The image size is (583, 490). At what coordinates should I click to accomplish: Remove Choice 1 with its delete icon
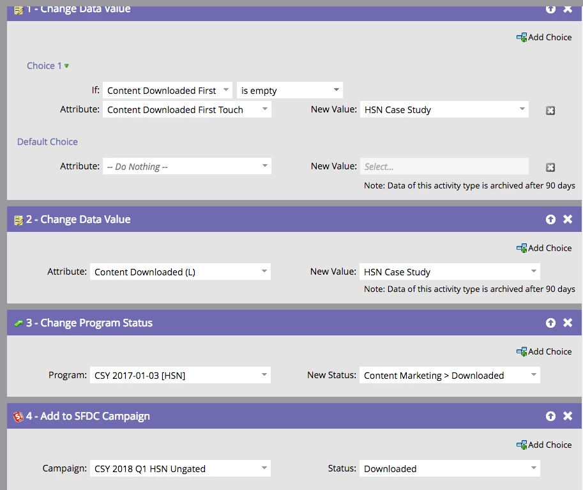coord(550,111)
